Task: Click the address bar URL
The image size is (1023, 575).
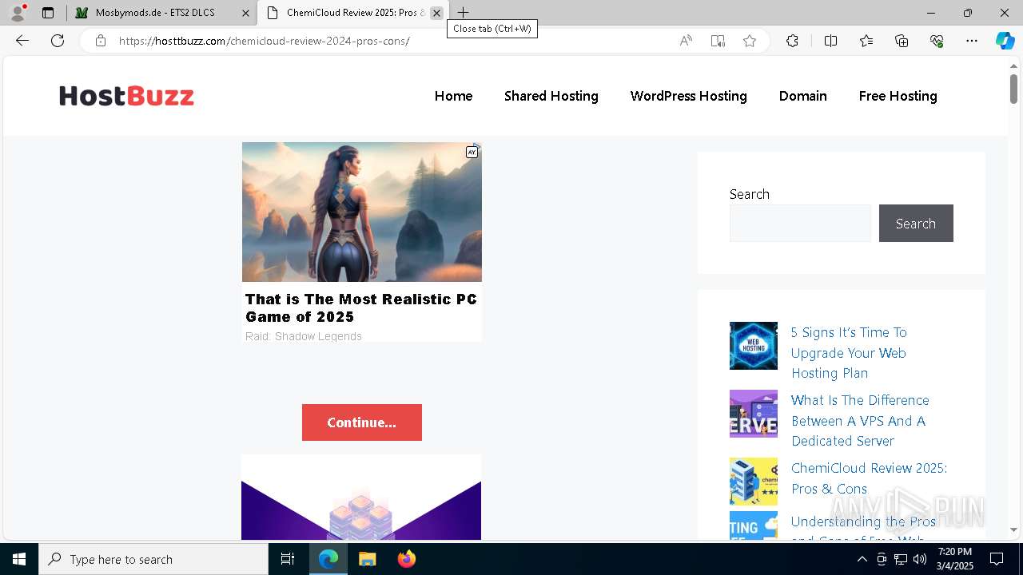Action: [265, 41]
